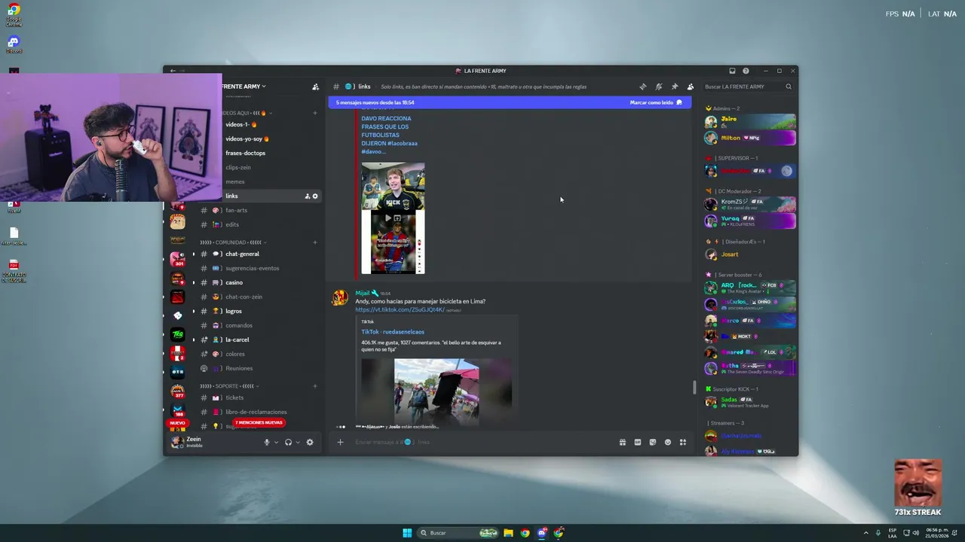The width and height of the screenshot is (965, 542).
Task: Open Discord icon on the taskbar
Action: (541, 533)
